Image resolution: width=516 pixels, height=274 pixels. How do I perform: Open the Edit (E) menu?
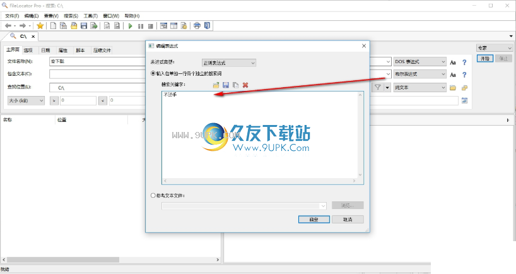coord(32,16)
